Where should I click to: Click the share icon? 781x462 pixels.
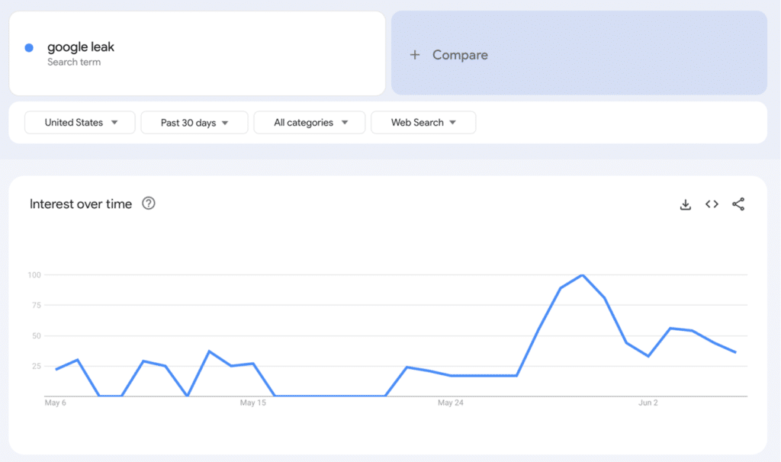(x=738, y=204)
